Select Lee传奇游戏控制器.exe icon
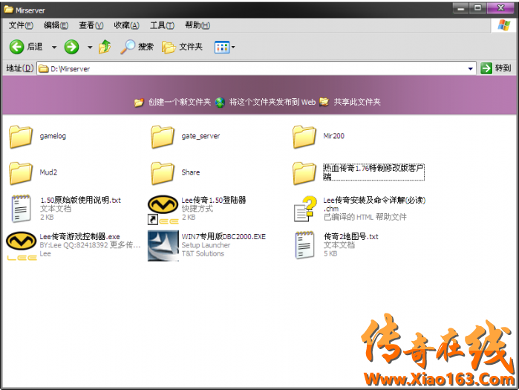This screenshot has height=390, width=519. pyautogui.click(x=22, y=246)
